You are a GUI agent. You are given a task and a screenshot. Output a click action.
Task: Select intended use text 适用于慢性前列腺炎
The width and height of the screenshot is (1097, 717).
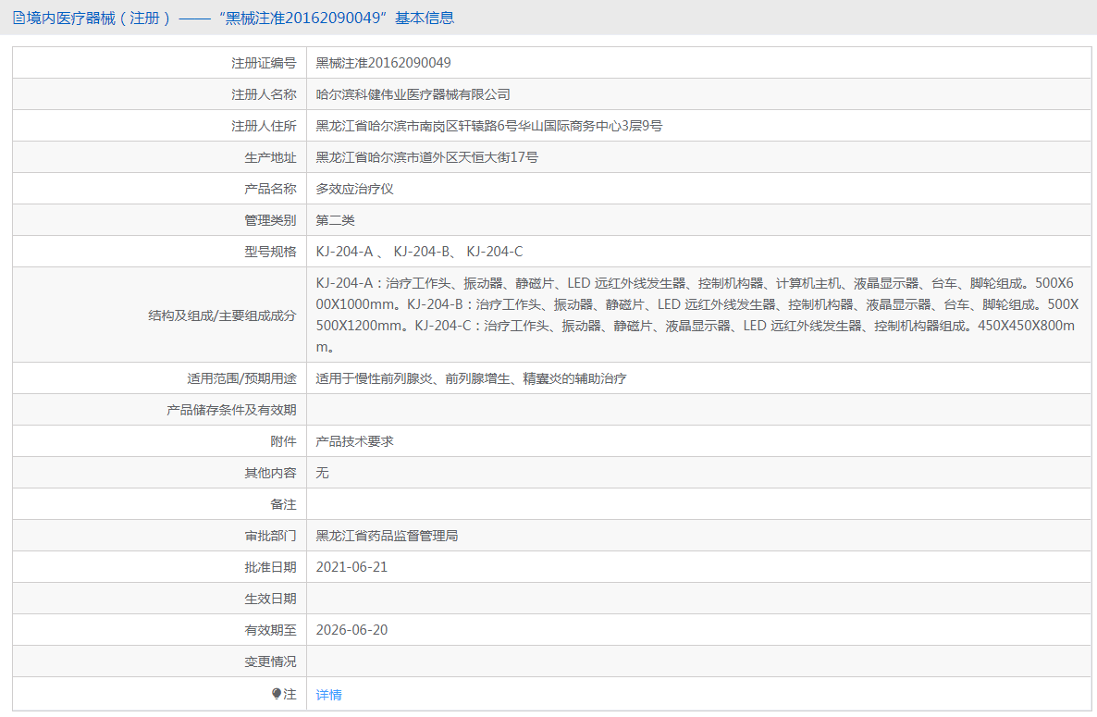point(471,378)
